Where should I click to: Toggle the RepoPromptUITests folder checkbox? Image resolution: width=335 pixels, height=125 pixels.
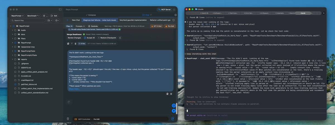(15, 55)
